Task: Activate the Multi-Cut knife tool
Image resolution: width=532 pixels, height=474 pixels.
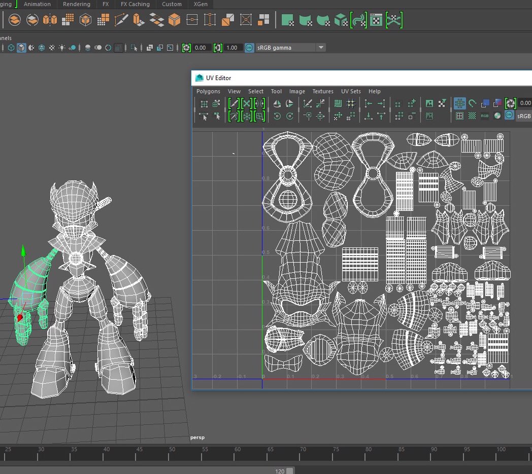Action: coord(121,20)
